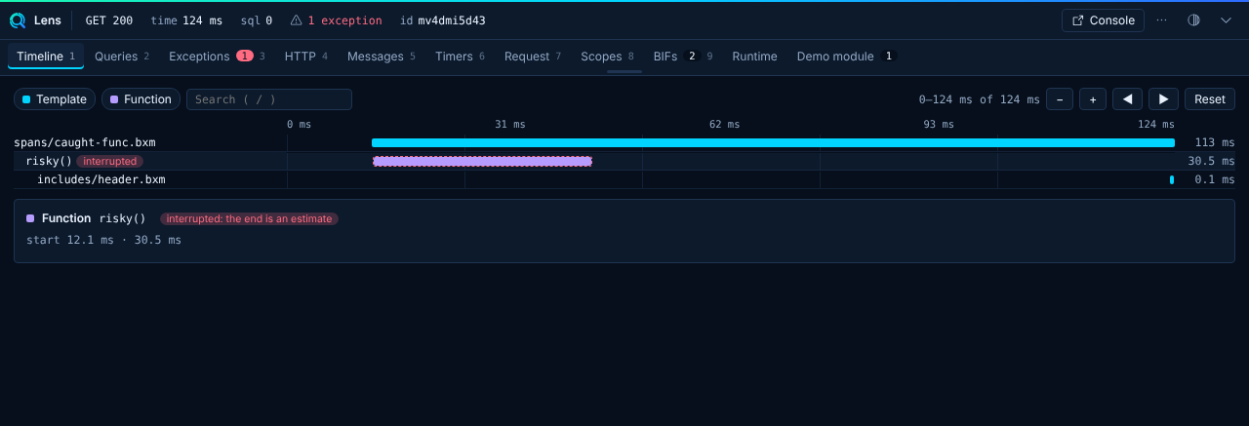Select the spans/caught-func.bxm row
This screenshot has height=426, width=1249.
tap(624, 142)
